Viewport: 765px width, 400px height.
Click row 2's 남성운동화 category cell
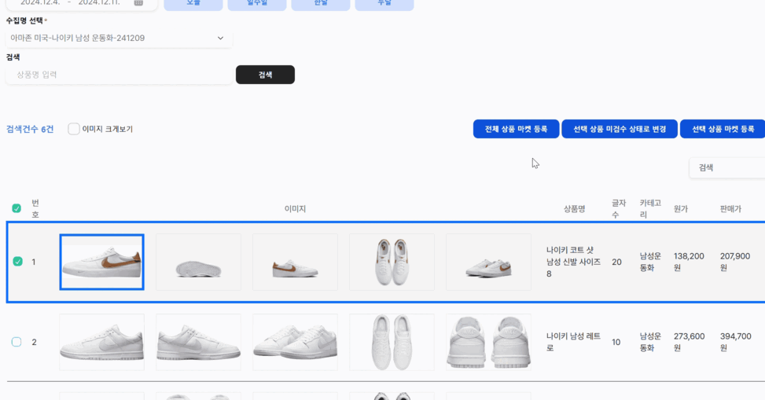pyautogui.click(x=650, y=342)
